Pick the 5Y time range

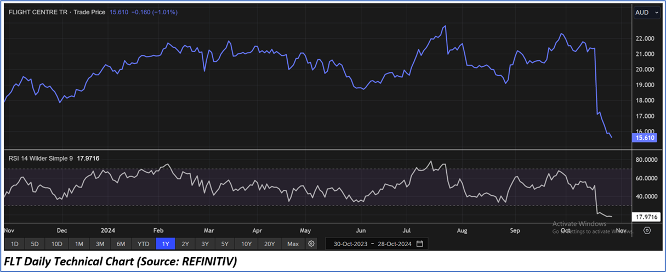click(224, 243)
